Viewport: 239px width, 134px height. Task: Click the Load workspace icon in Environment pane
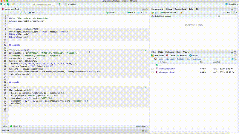pos(153,13)
